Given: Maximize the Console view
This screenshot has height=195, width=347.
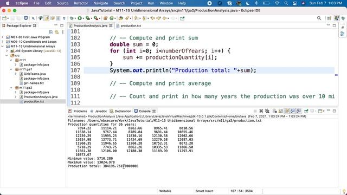Looking at the screenshot, I should click(x=334, y=110).
